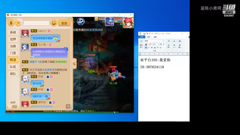Click the 无言老登 player link
The width and height of the screenshot is (240, 135).
pyautogui.click(x=47, y=70)
